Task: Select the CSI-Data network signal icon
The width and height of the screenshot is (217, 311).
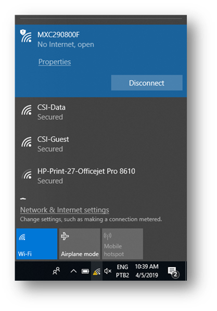Action: [27, 110]
